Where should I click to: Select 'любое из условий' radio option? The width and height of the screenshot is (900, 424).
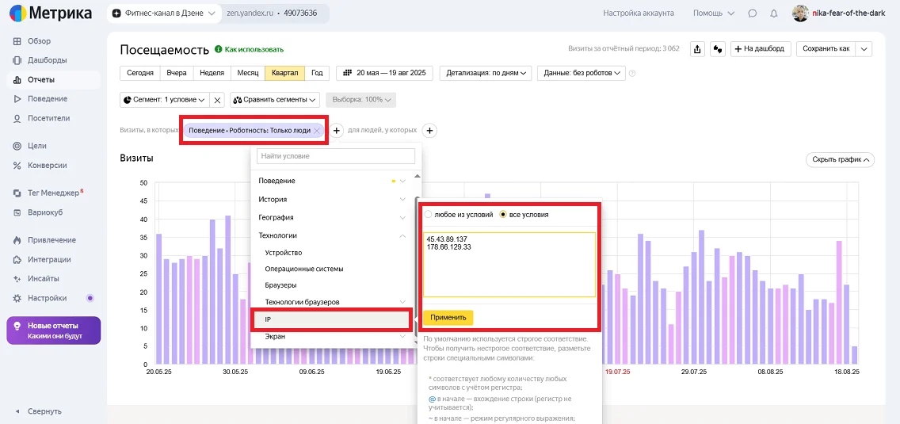point(429,215)
